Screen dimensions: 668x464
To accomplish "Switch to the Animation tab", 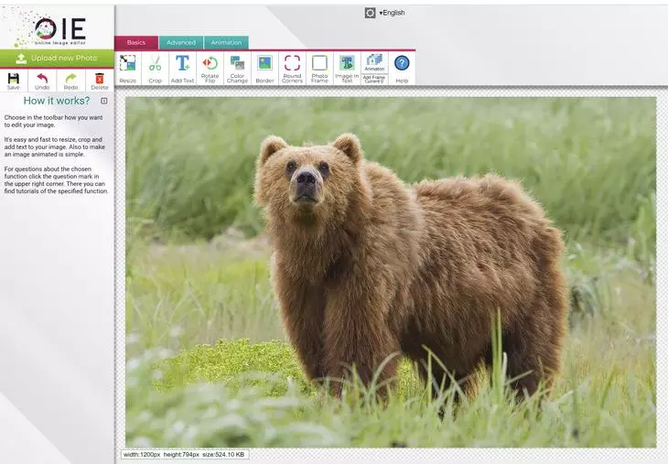I will (226, 42).
